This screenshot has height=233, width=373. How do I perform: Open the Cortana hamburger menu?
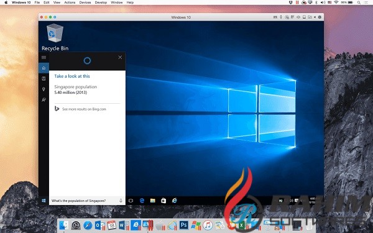[x=44, y=57]
